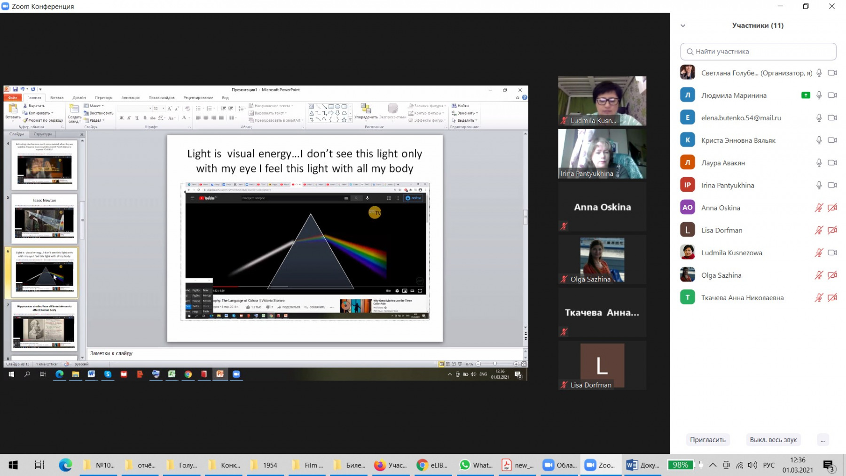The image size is (846, 476).
Task: Open Дизайн tab in shared PowerPoint
Action: click(79, 98)
